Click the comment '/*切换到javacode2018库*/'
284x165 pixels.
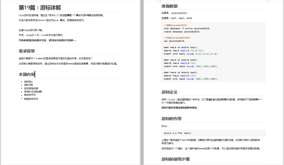click(x=178, y=38)
